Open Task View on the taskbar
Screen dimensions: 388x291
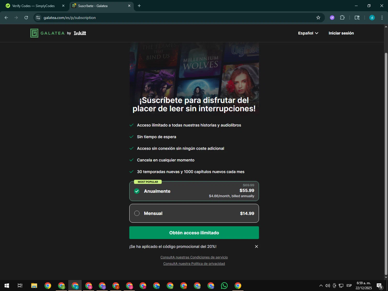tap(20, 286)
